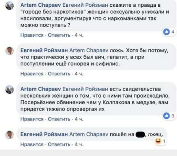Click the like reaction icon on third comment
The height and width of the screenshot is (156, 177).
point(166,116)
